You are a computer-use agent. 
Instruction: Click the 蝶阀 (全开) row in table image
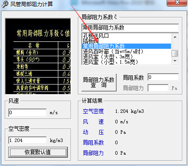pyautogui.click(x=42, y=53)
